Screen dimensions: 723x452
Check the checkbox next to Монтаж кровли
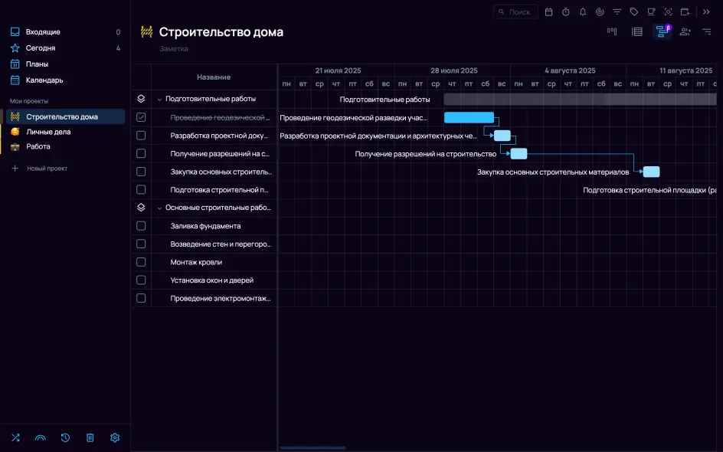coord(141,262)
